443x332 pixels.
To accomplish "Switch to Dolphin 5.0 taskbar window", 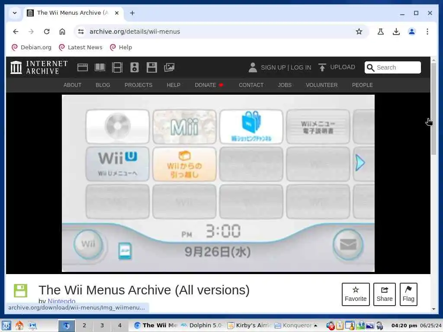I will pyautogui.click(x=202, y=326).
